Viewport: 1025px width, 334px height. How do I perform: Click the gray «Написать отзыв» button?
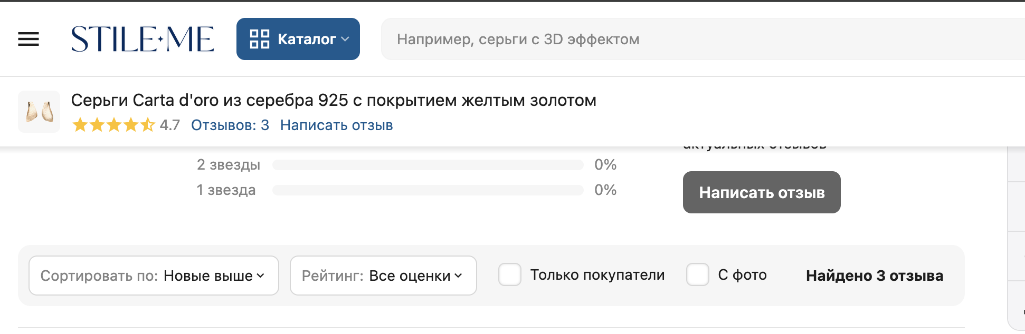[x=761, y=192]
